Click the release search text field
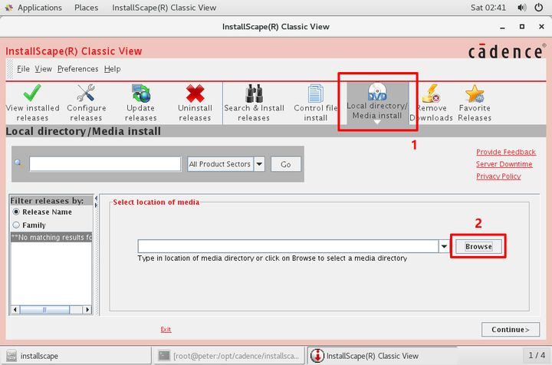This screenshot has width=552, height=365. 105,164
